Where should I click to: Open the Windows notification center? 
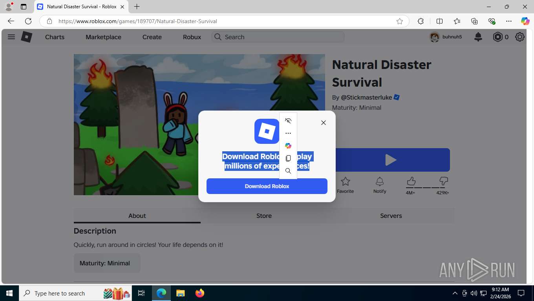tap(521, 293)
